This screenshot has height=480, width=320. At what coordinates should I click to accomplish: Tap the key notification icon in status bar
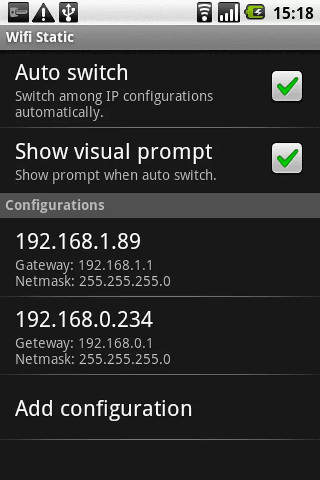point(18,13)
